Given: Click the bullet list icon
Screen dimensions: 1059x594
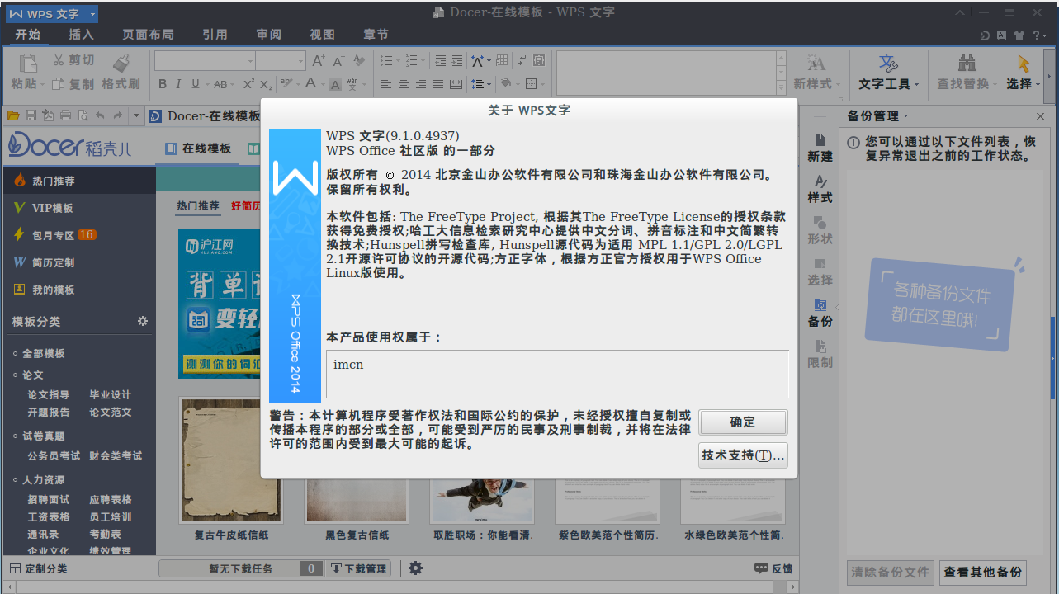Looking at the screenshot, I should (x=385, y=61).
